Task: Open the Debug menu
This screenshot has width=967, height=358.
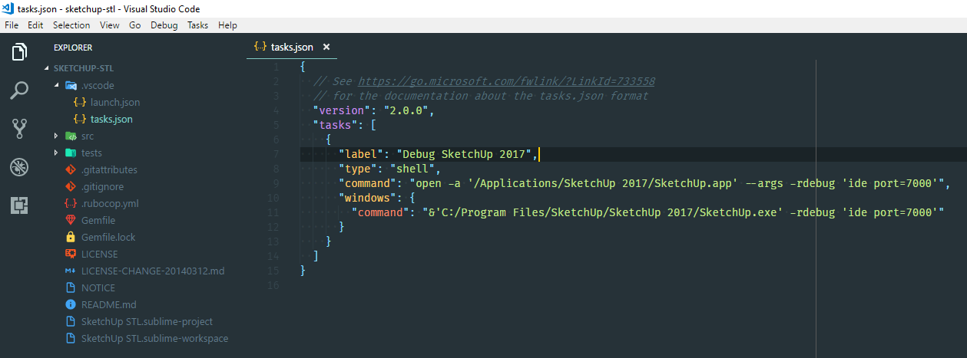Action: (x=164, y=25)
